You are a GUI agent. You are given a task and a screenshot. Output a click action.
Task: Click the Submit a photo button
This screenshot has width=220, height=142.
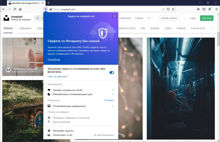[169, 18]
